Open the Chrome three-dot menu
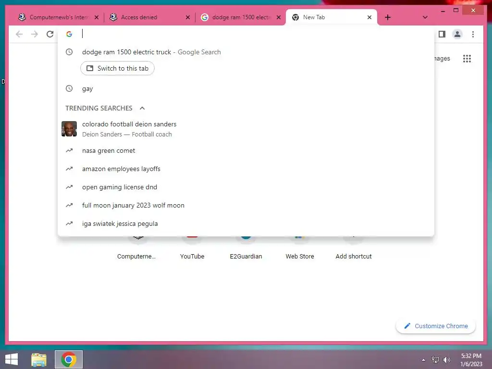The width and height of the screenshot is (492, 369). 473,34
